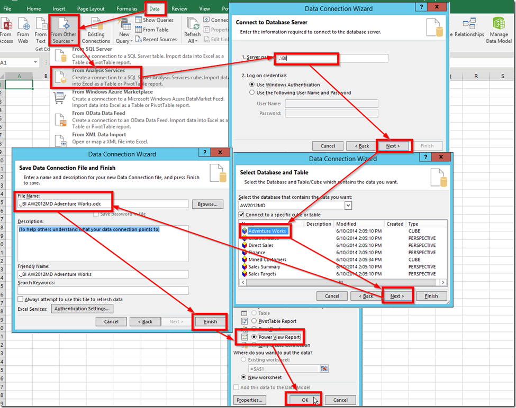This screenshot has width=516, height=408.
Task: Open the From Other Sources dropdown
Action: pos(64,30)
